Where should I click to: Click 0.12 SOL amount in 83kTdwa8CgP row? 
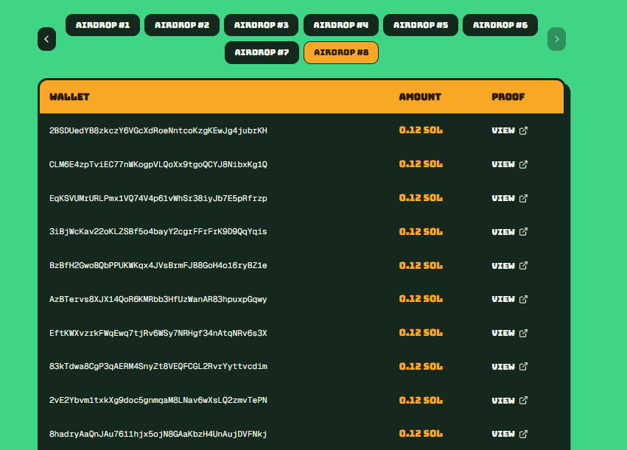click(421, 367)
